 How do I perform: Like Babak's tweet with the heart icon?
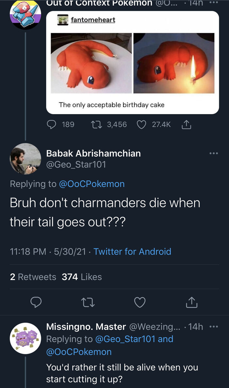coord(140,302)
